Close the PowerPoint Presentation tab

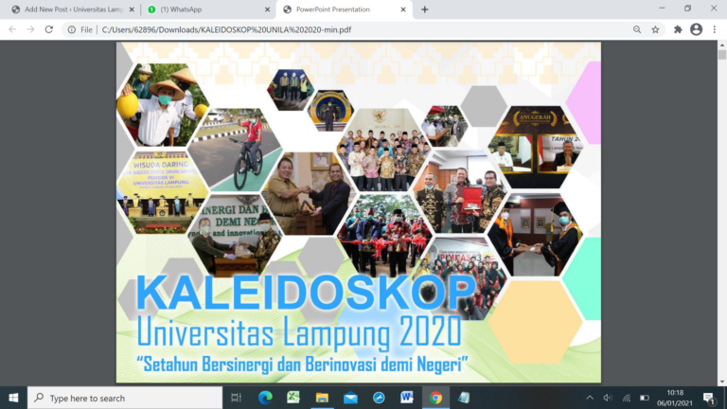tap(403, 9)
